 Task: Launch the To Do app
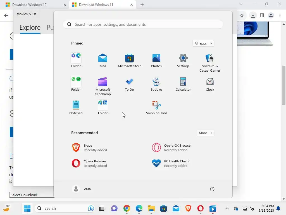tap(130, 84)
